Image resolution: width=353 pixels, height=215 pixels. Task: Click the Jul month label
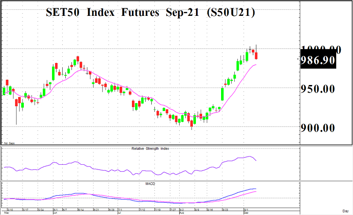pos(120,213)
